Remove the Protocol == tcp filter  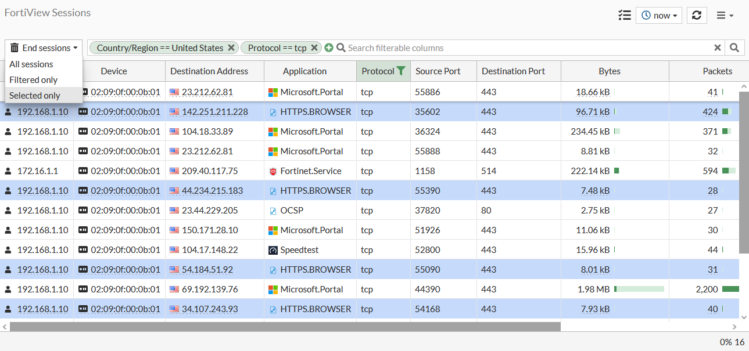click(x=314, y=48)
